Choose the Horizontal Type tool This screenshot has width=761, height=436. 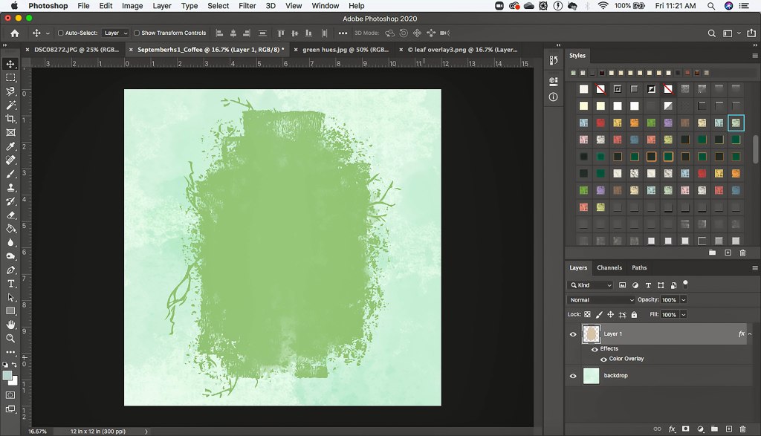10,284
